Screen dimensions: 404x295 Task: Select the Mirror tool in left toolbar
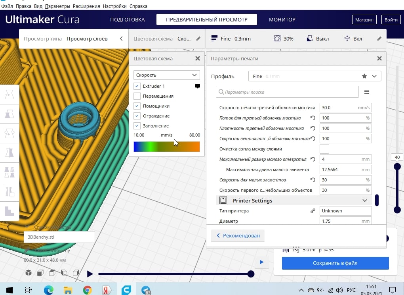point(10,153)
